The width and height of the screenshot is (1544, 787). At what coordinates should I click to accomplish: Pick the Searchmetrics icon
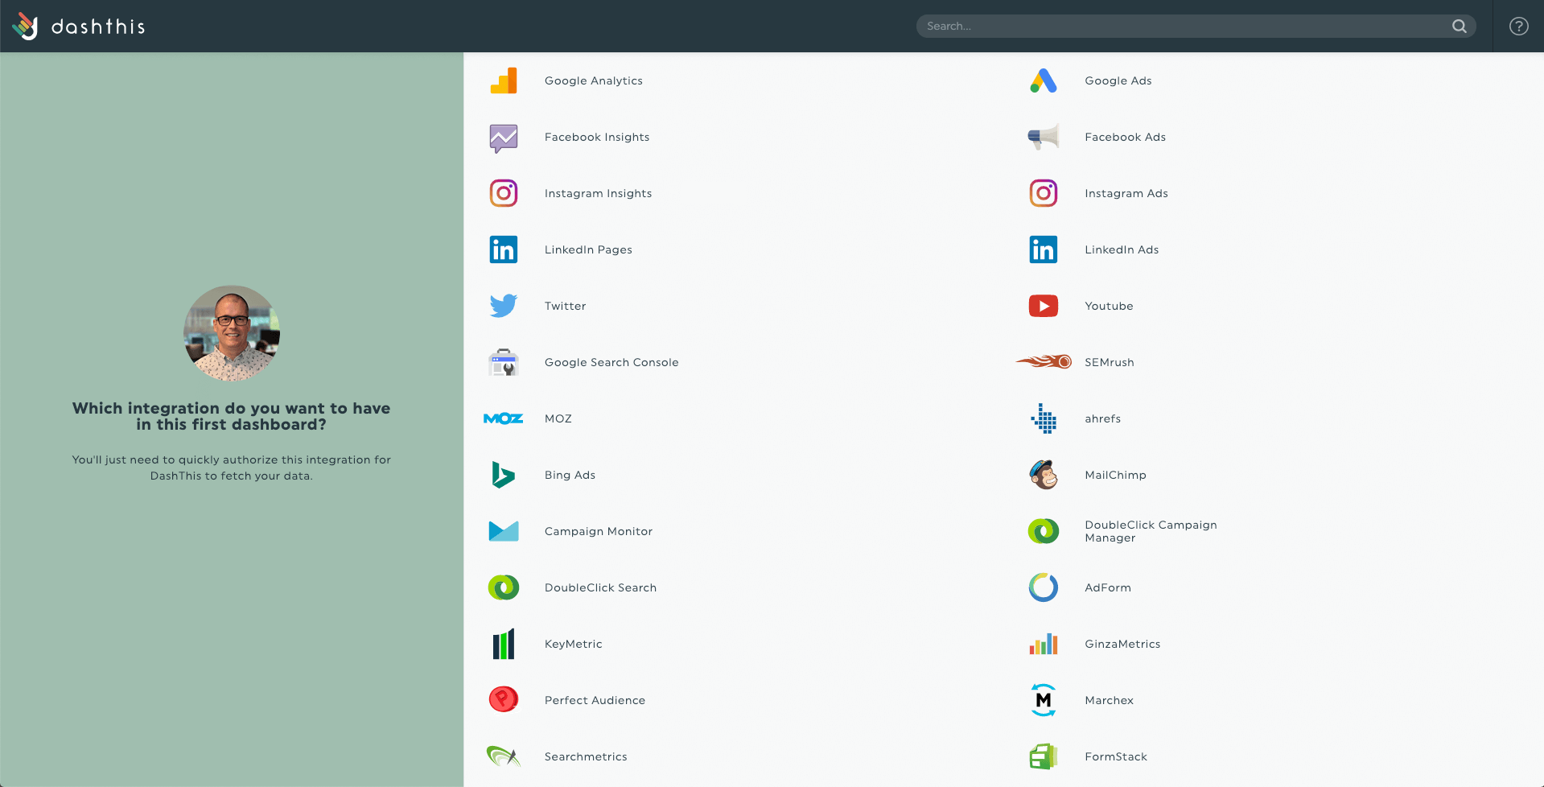point(504,756)
